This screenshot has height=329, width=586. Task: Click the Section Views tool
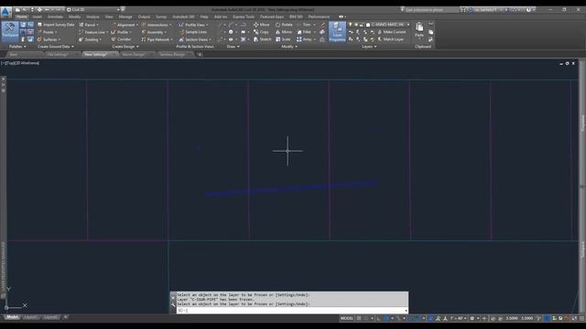click(x=195, y=39)
